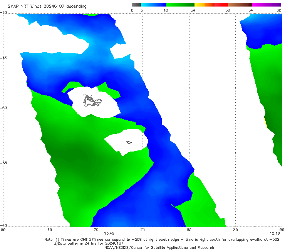Click the color bar label "50"

tap(228, 10)
